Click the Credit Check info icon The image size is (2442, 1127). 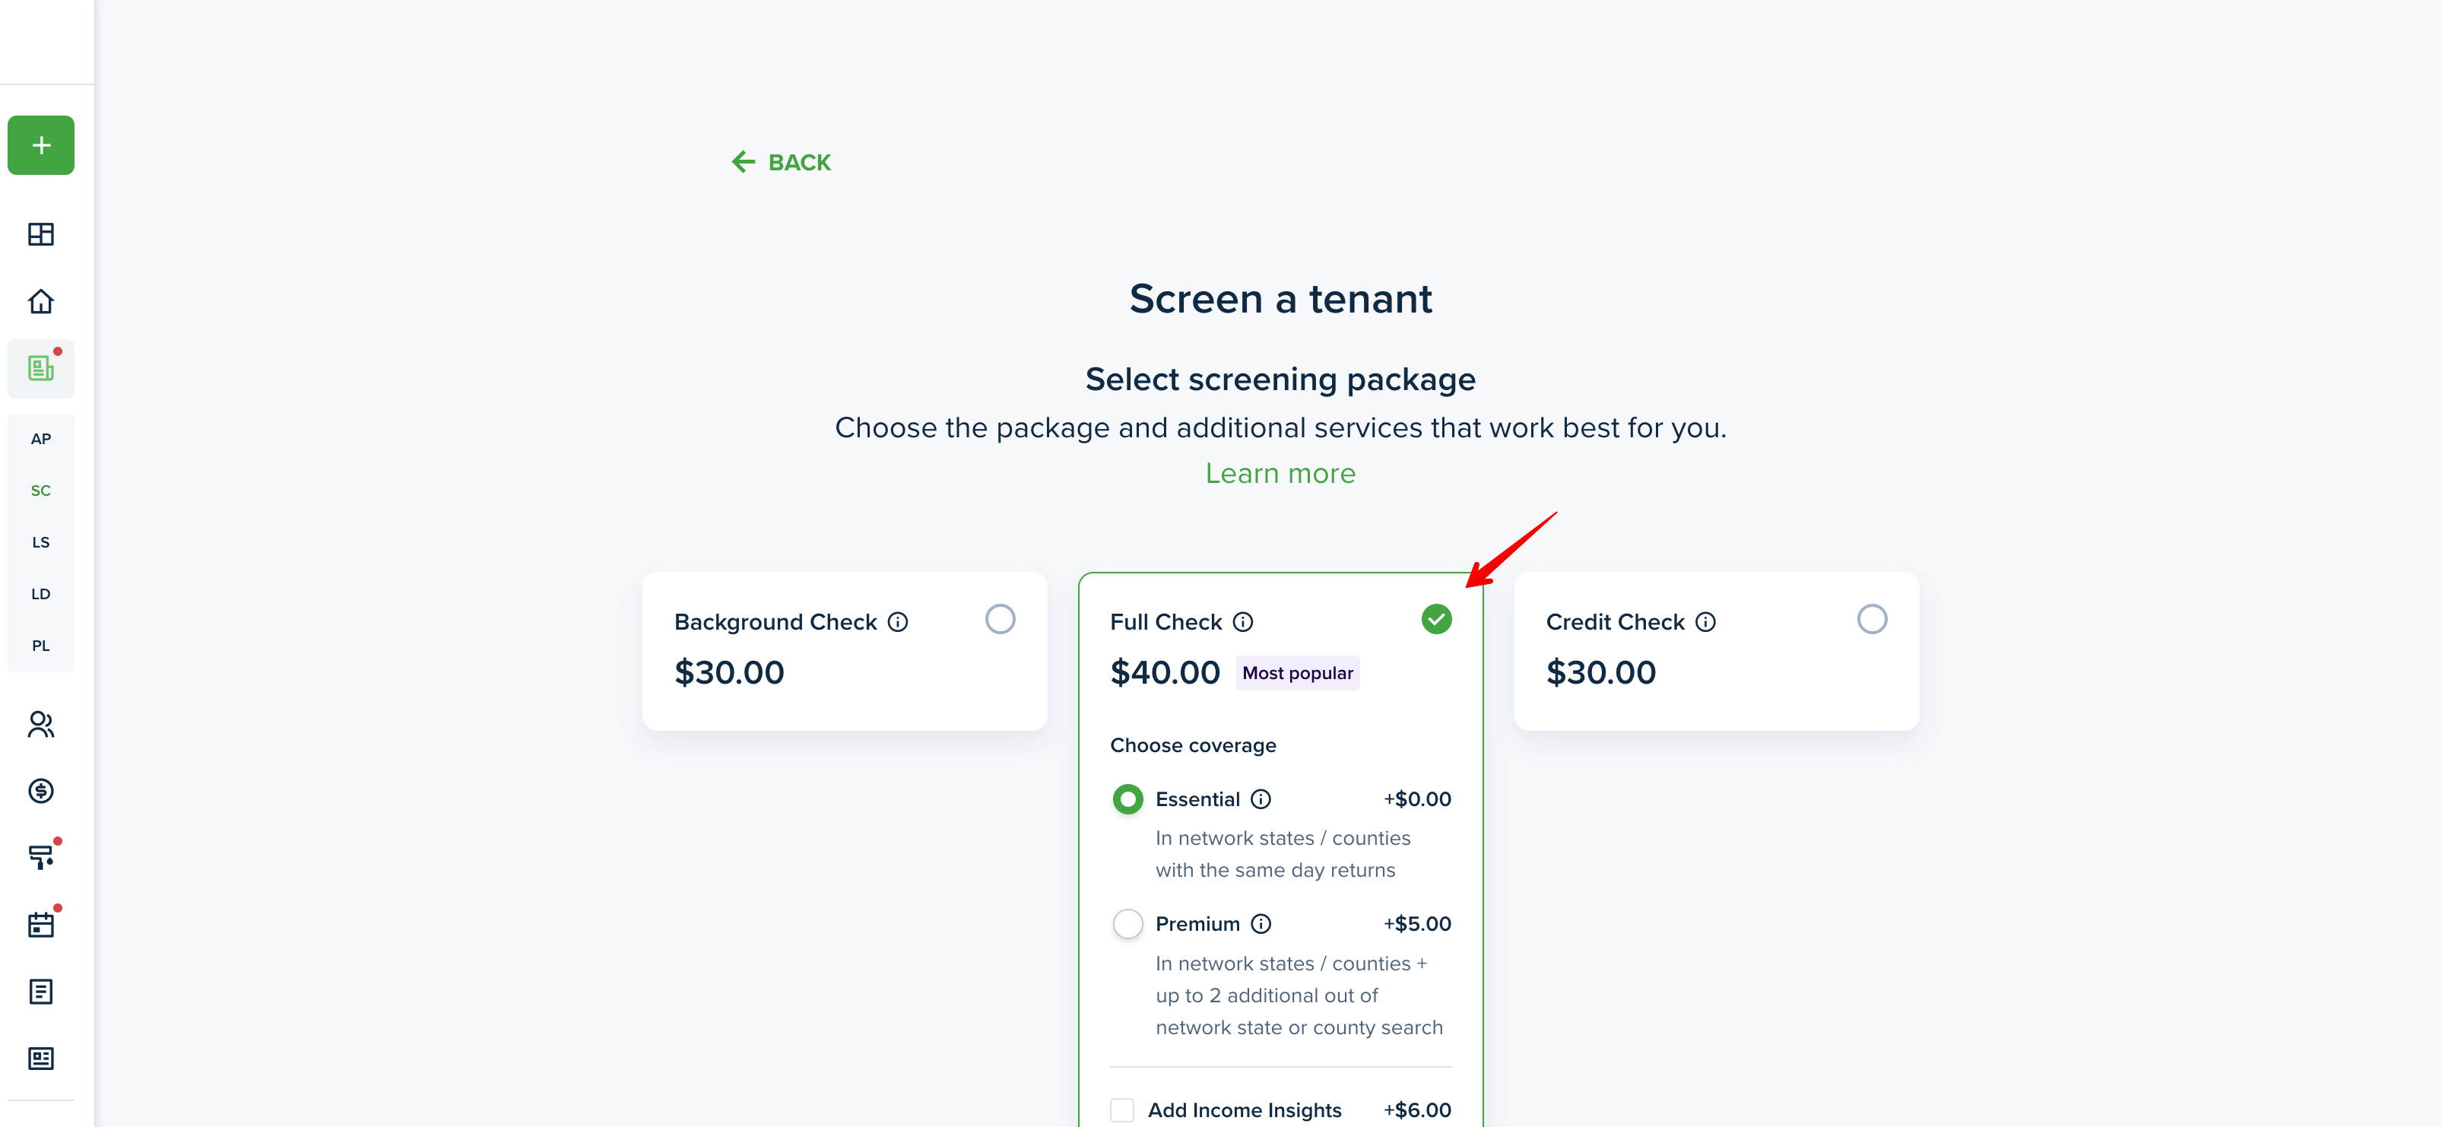[x=1705, y=622]
